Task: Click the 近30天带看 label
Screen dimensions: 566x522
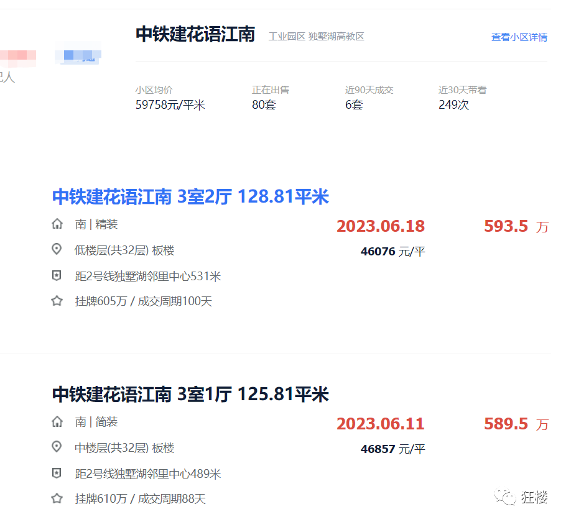Action: click(x=462, y=90)
